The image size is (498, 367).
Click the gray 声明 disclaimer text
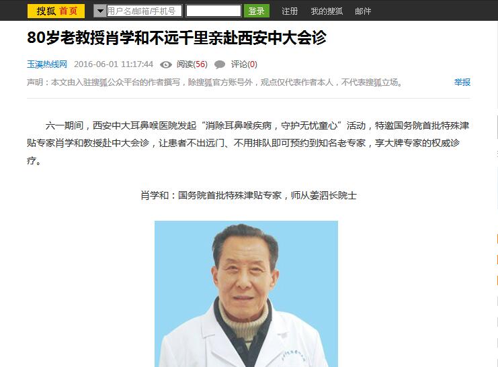[214, 83]
